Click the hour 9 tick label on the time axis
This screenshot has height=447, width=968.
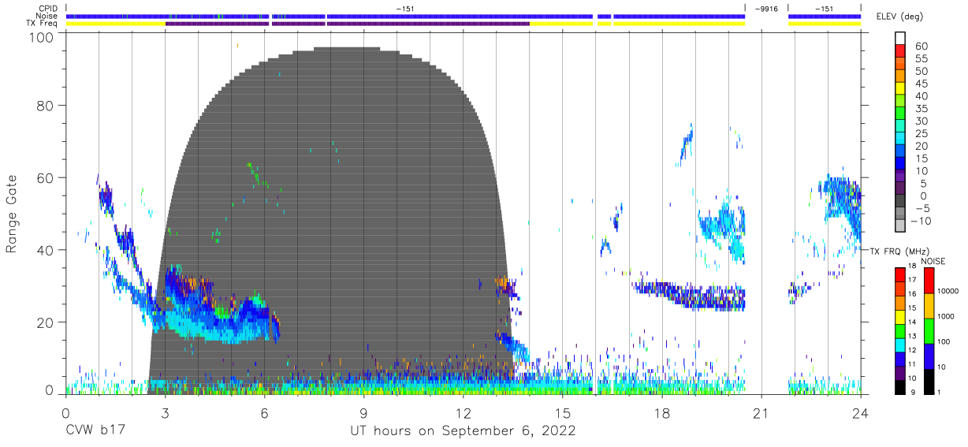click(363, 413)
